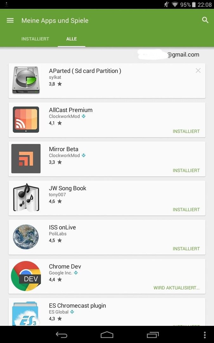Open the overflow menu in navigation bar
The image size is (214, 343).
204,335
